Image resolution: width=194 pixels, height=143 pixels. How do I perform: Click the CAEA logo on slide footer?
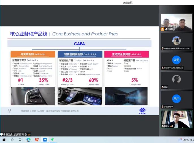pos(142,111)
